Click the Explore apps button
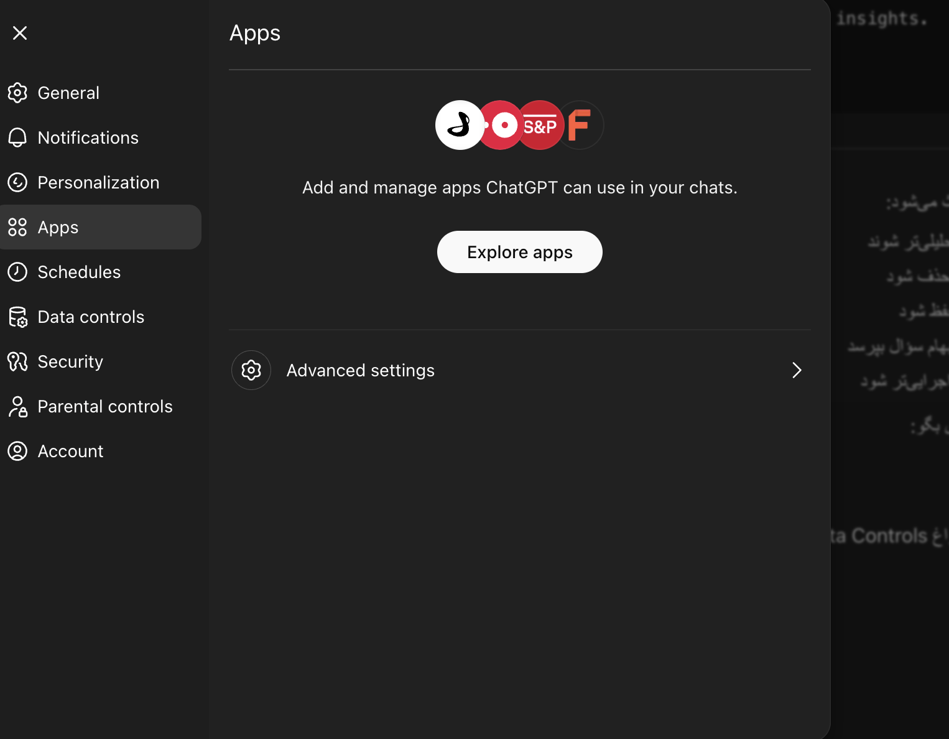949x739 pixels. 519,252
